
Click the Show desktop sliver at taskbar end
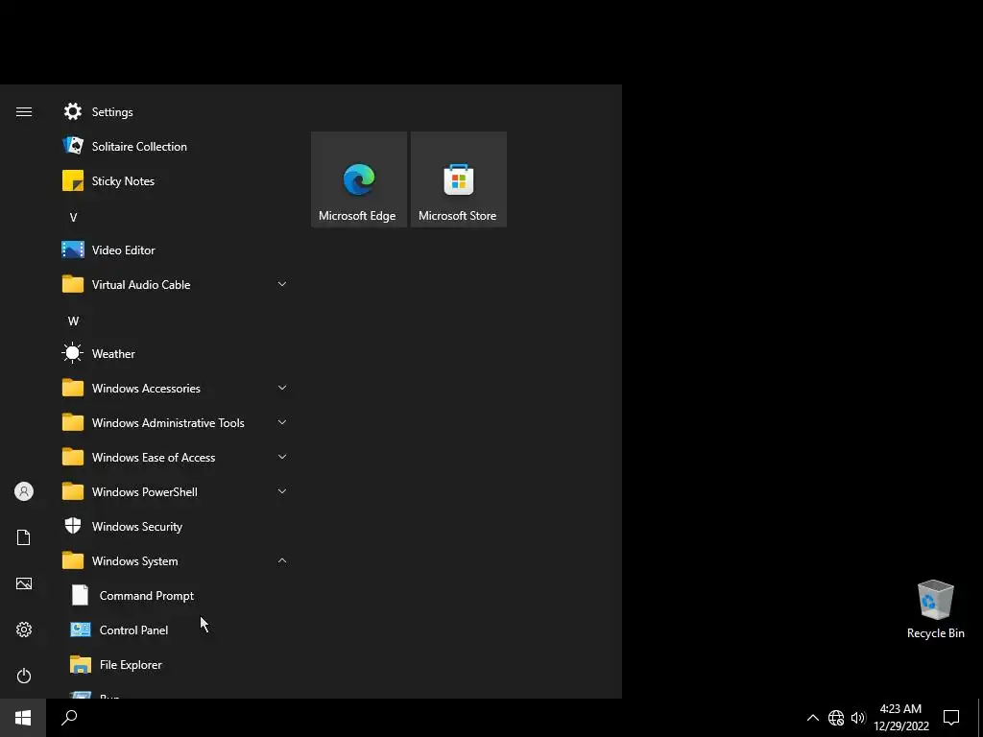tap(980, 718)
